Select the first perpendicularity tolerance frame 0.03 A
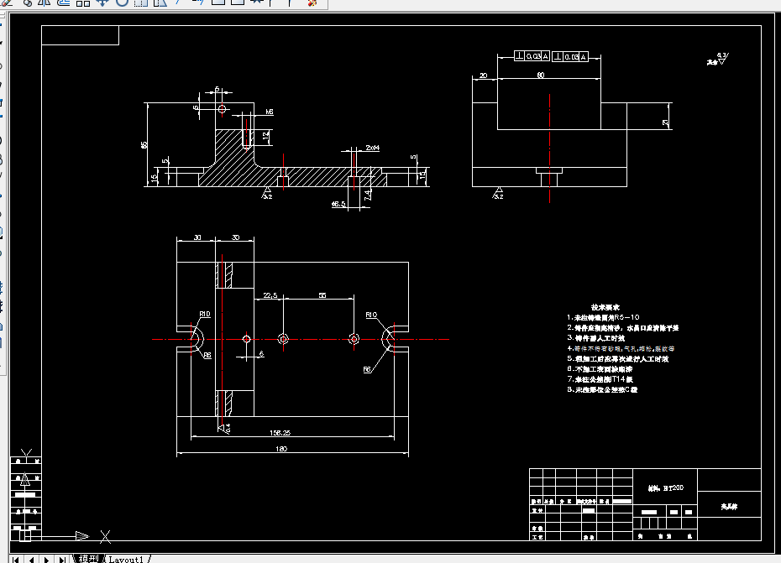 (532, 56)
